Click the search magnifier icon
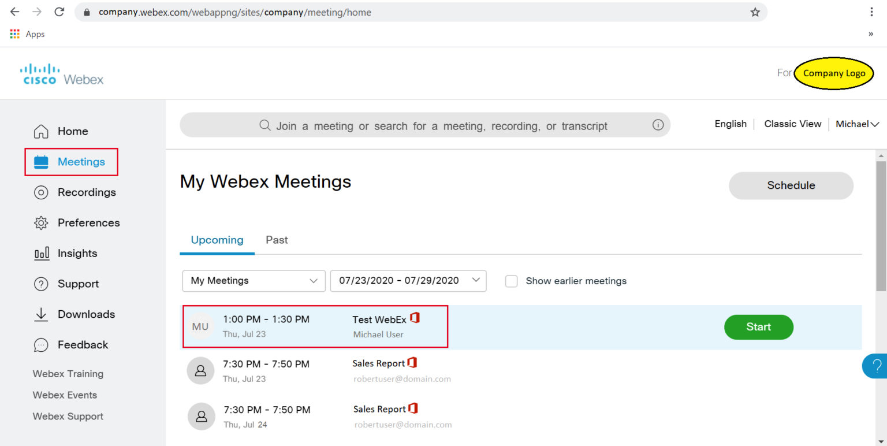 click(x=265, y=125)
